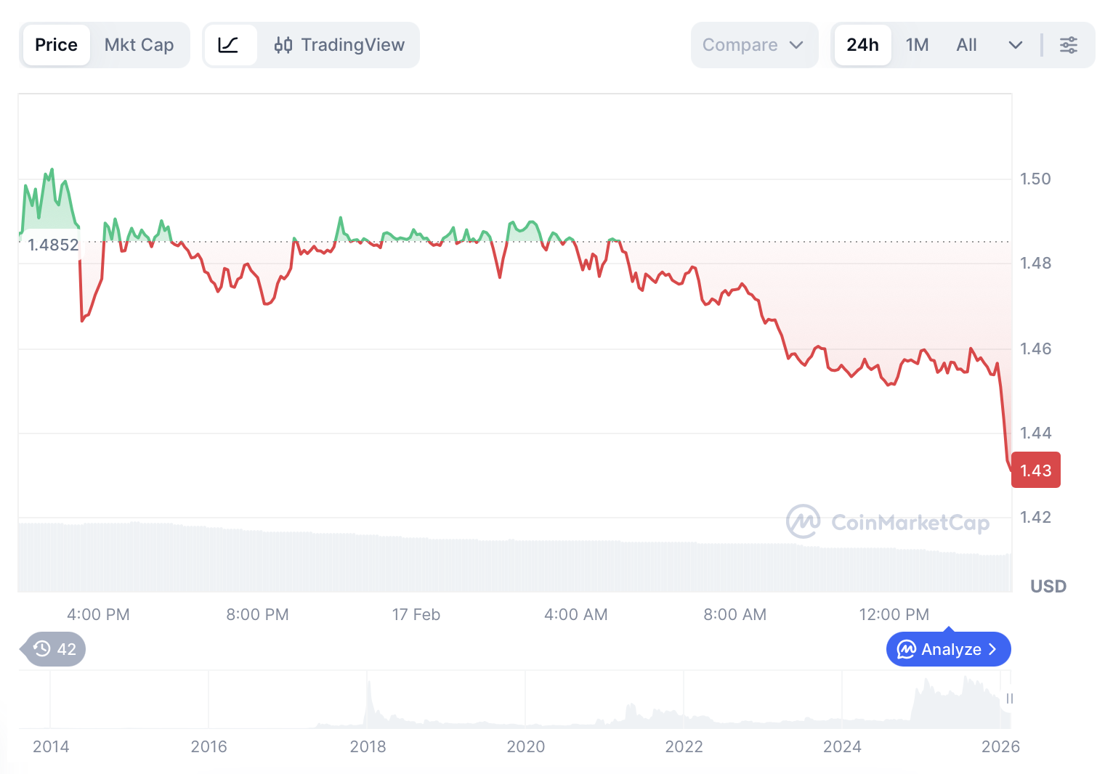Click the Analyze button
This screenshot has width=1113, height=774.
point(948,649)
